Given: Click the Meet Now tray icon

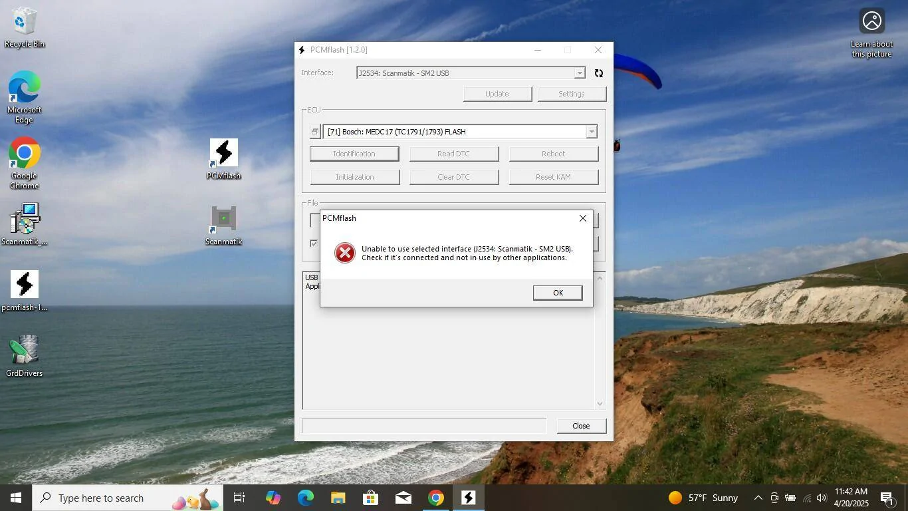Looking at the screenshot, I should [x=774, y=498].
